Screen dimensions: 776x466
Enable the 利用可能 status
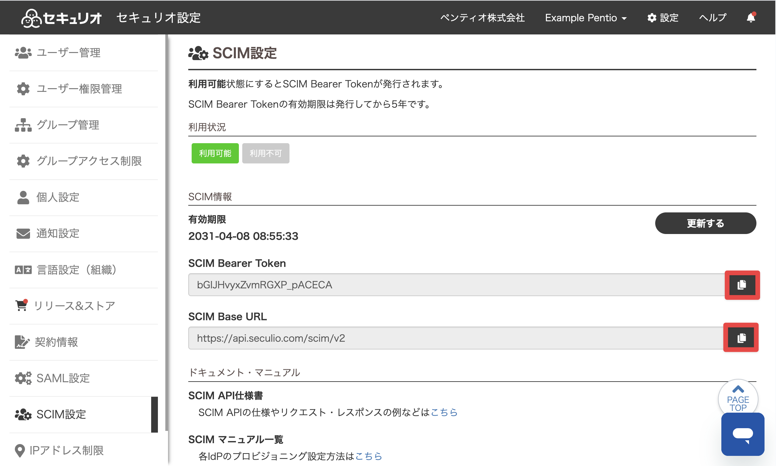pos(215,153)
